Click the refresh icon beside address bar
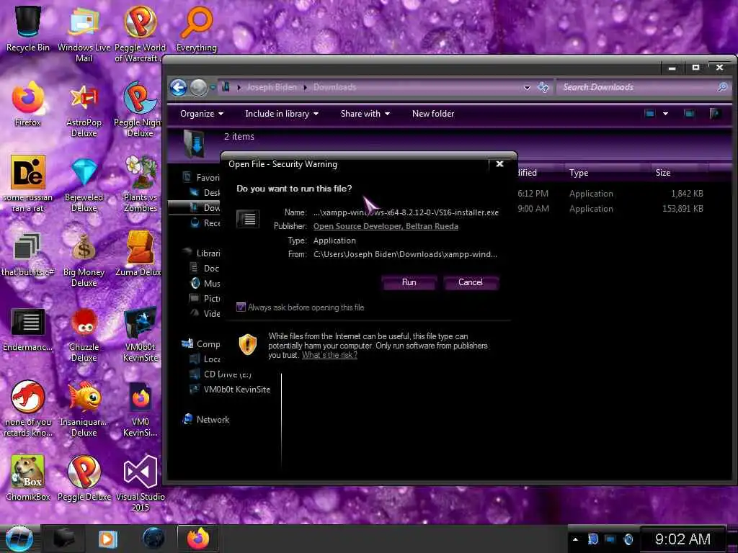 (543, 87)
